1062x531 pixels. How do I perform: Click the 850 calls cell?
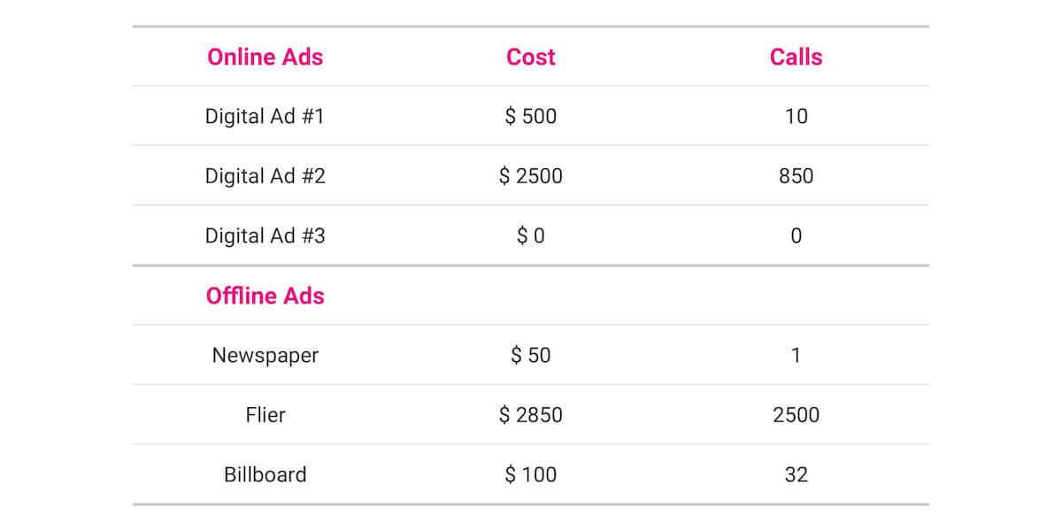796,176
